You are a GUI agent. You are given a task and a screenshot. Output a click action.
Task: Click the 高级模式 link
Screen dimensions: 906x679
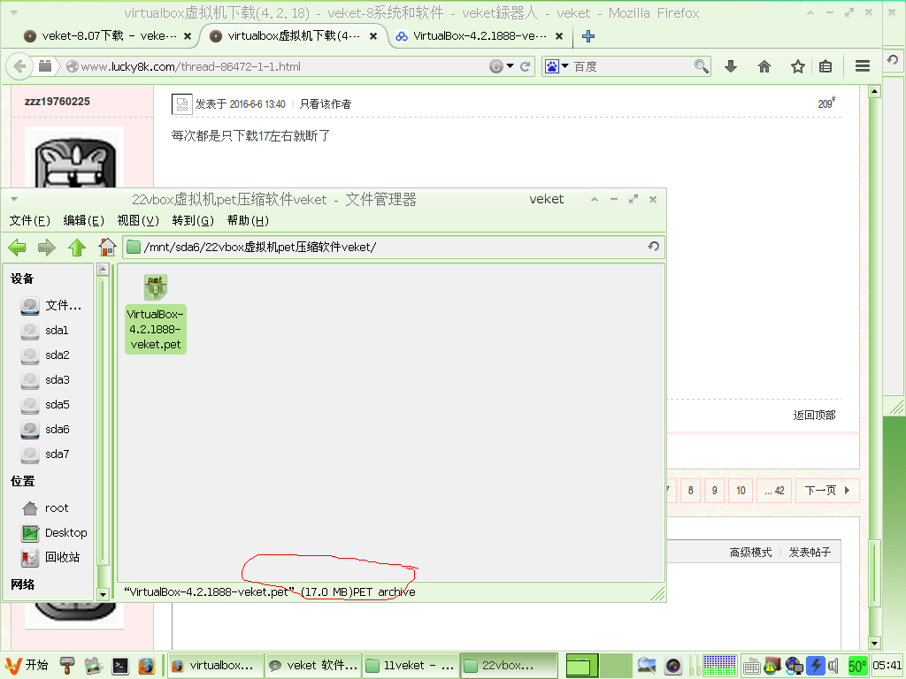[750, 553]
